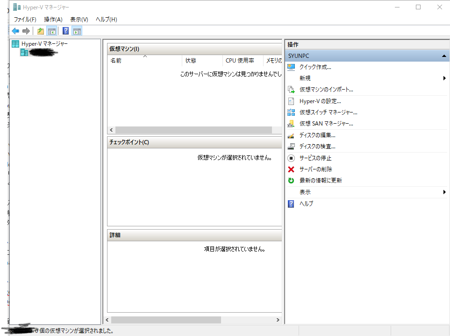Click the 詳細 section header
The height and width of the screenshot is (336, 450).
click(194, 235)
